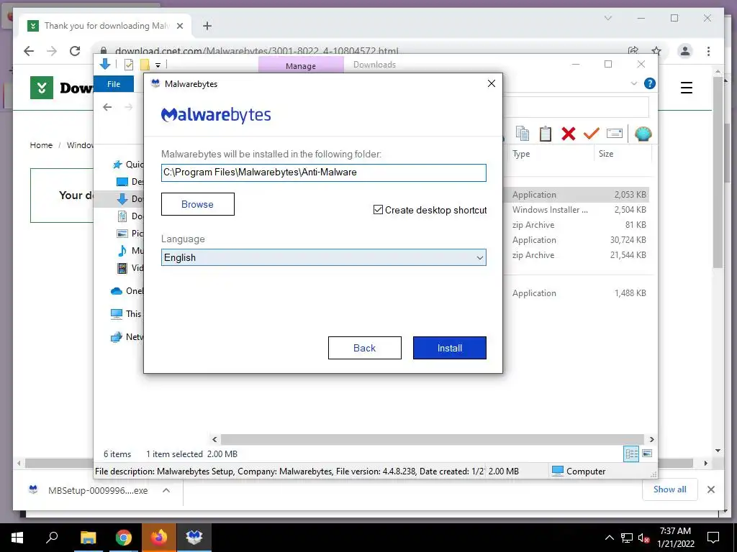Close the Thank you for downloading tab
The width and height of the screenshot is (737, 552).
(179, 26)
